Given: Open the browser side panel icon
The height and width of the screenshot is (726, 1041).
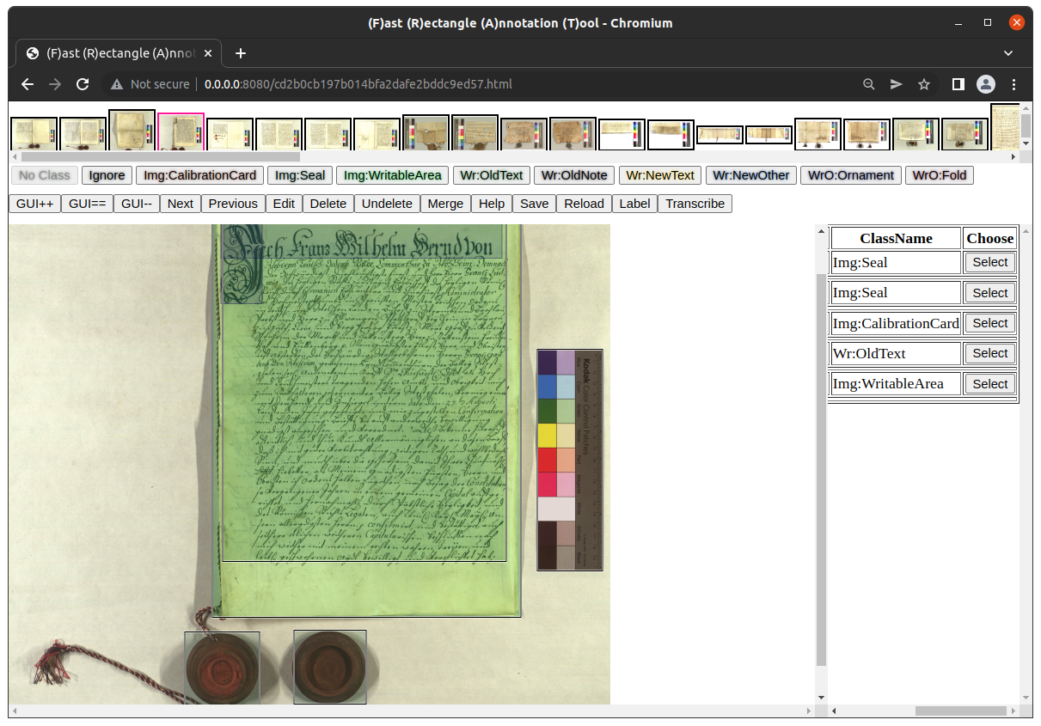Looking at the screenshot, I should [958, 84].
